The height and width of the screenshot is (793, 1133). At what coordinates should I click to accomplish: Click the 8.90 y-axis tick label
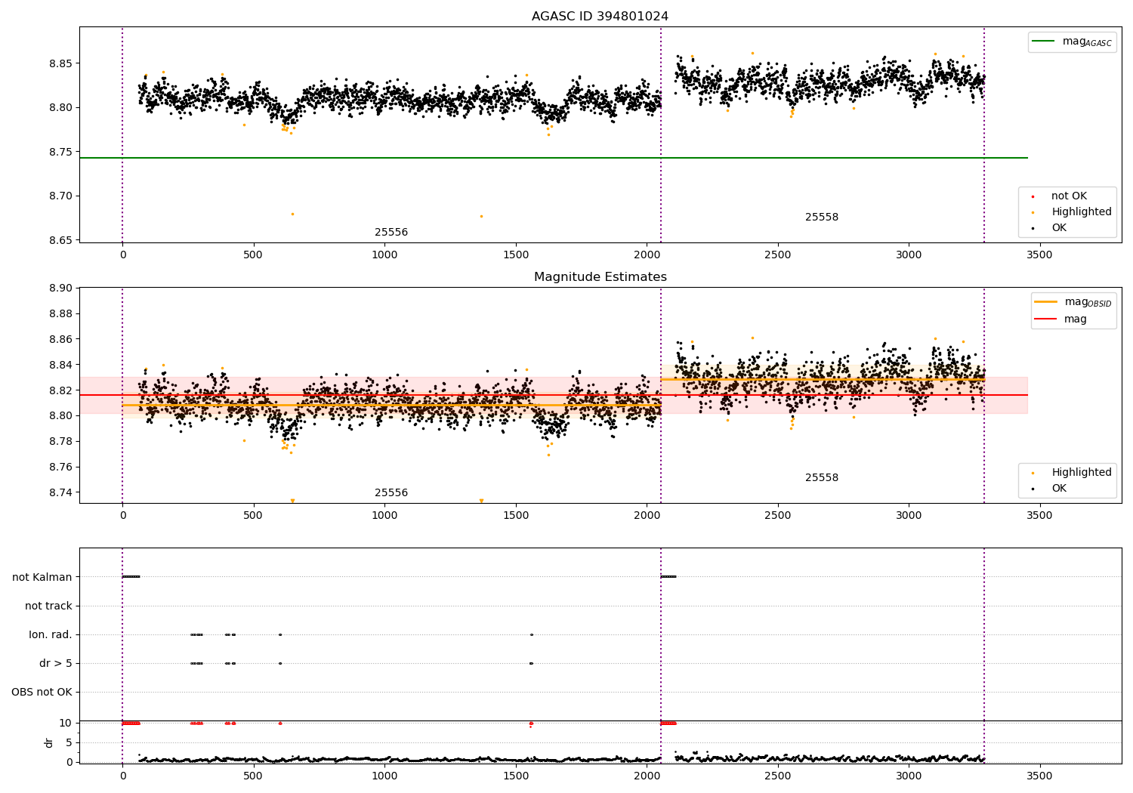60,289
